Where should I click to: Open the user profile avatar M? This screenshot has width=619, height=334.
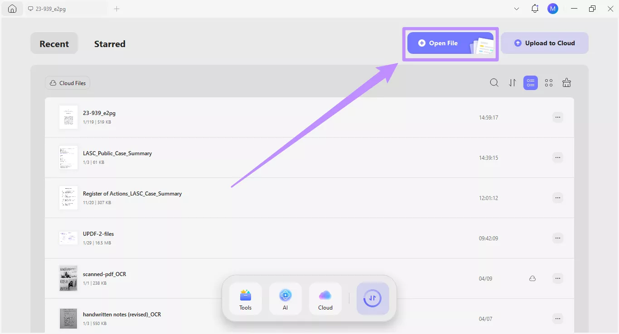click(552, 9)
